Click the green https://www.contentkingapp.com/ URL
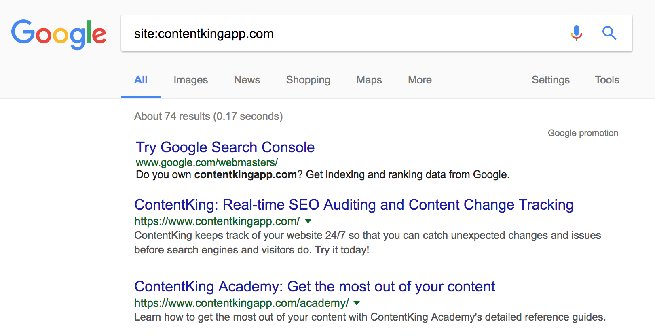Screen dimensions: 655x336 [217, 221]
